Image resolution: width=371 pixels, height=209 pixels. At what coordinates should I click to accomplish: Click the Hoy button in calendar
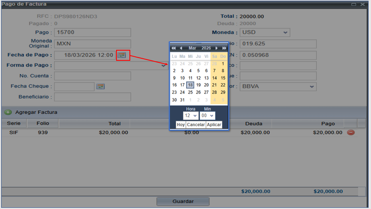click(181, 125)
